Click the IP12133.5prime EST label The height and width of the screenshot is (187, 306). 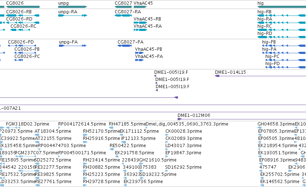click(x=138, y=138)
